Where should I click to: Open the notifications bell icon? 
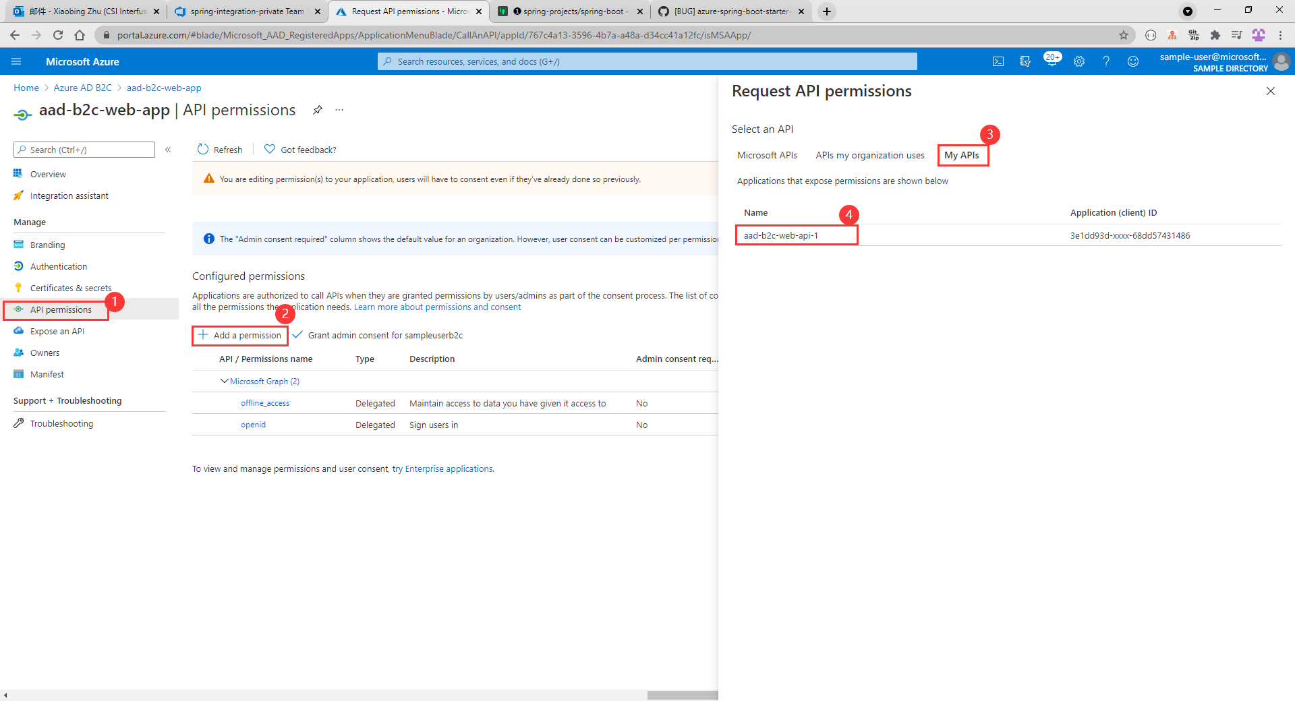(x=1052, y=61)
